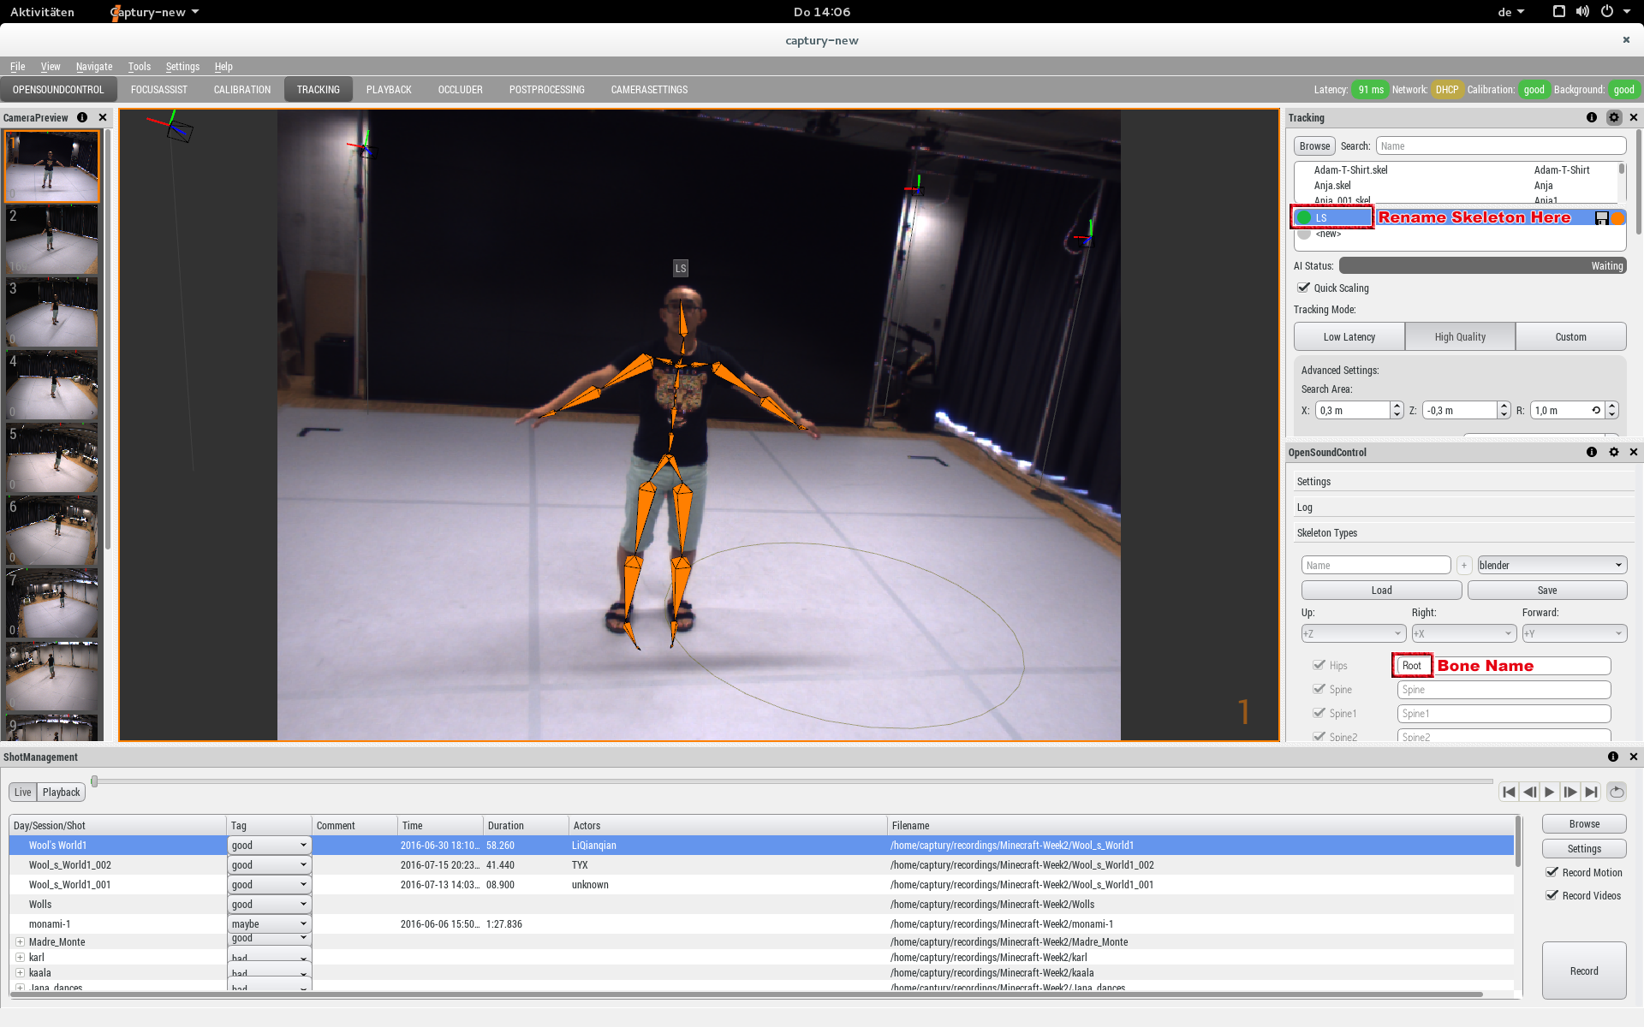Open the Forward axis +Y dropdown
The image size is (1644, 1027).
click(x=1575, y=633)
